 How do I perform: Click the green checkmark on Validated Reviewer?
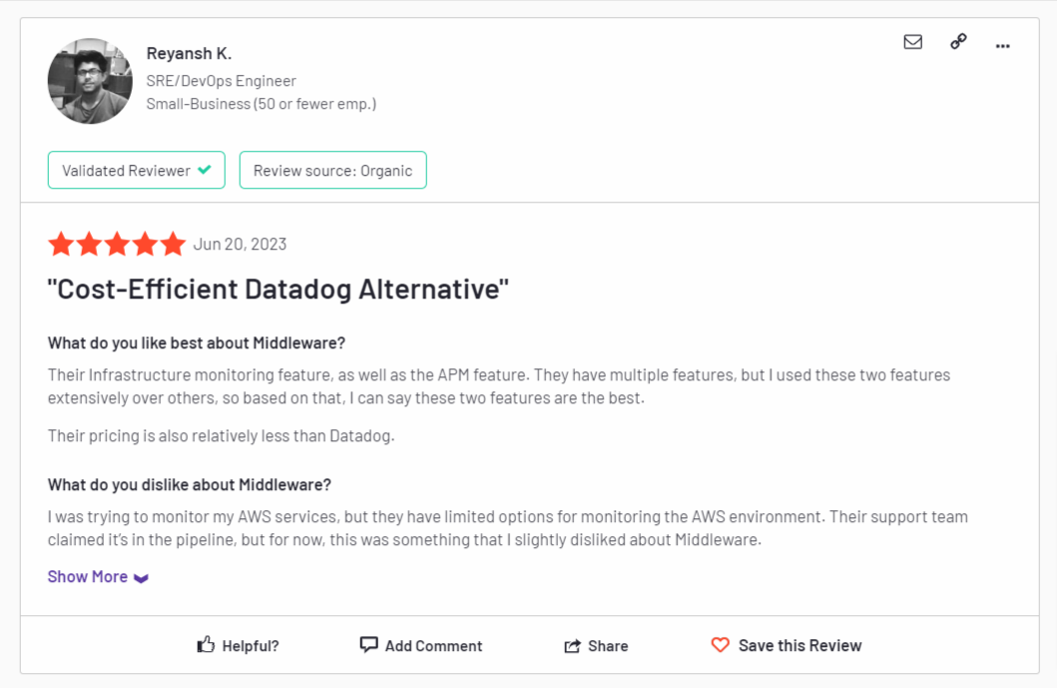point(205,170)
